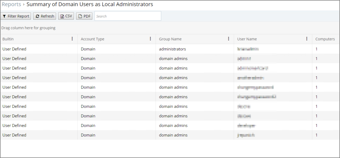Sort by the Account Type column header

click(92, 39)
